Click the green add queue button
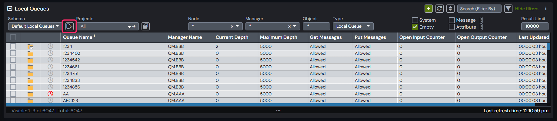The height and width of the screenshot is (121, 557). [x=429, y=9]
